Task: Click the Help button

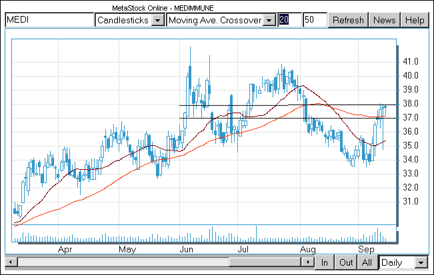Action: coord(415,20)
